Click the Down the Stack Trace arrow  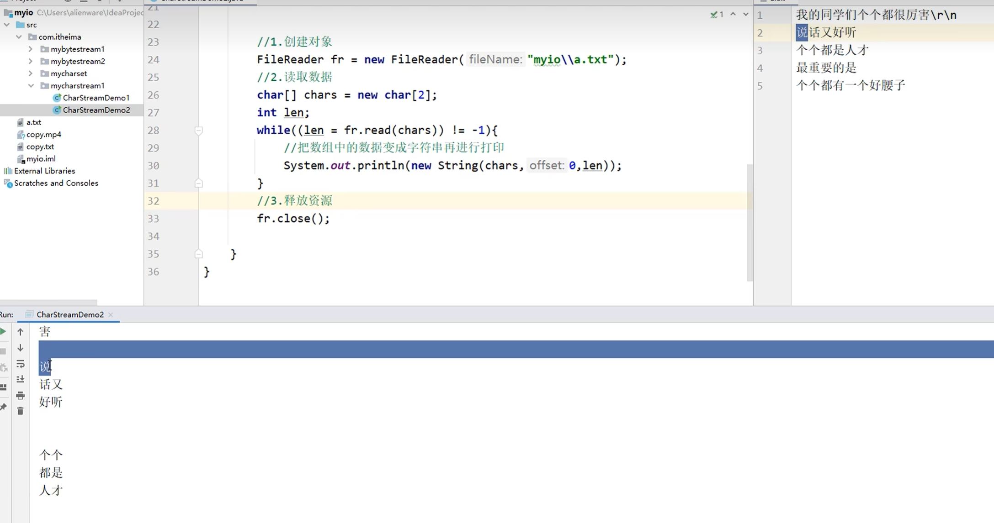[20, 348]
